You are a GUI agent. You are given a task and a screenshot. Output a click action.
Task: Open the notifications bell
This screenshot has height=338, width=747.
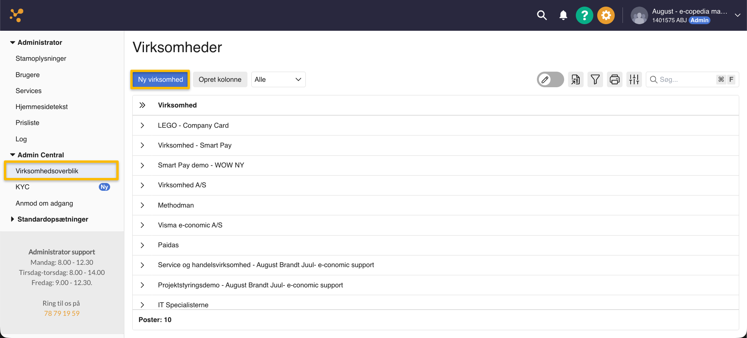[x=563, y=16]
